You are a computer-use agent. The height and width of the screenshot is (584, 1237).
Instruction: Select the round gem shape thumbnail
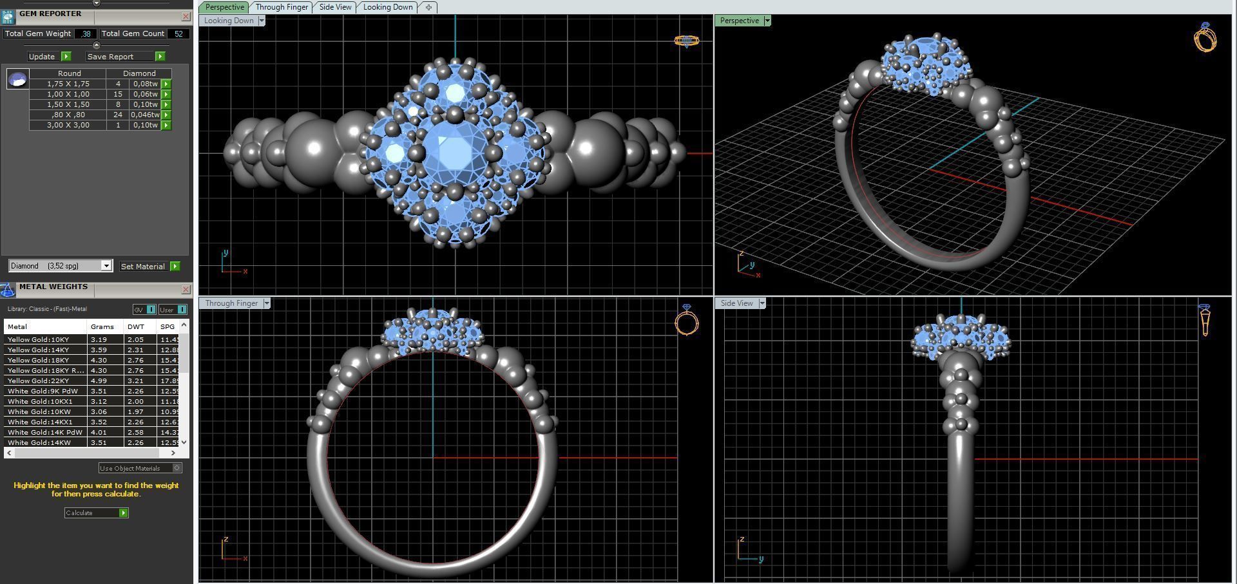[17, 79]
